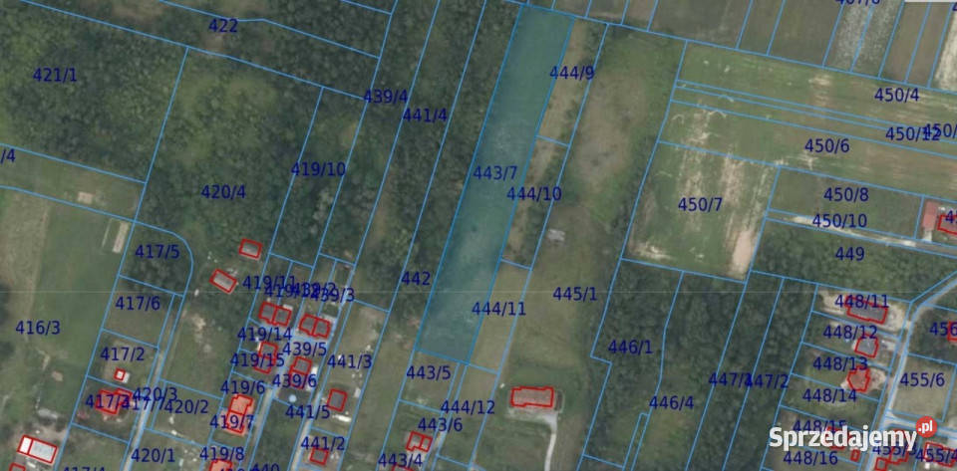Select parcel label 420/2
This screenshot has width=957, height=471.
186,406
